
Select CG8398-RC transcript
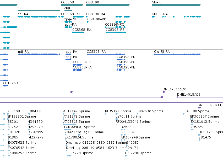pyautogui.click(x=116, y=27)
